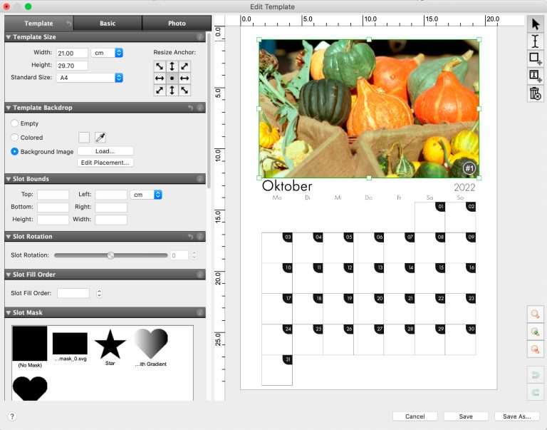The height and width of the screenshot is (430, 547).
Task: Set resize anchor to middle-right
Action: [x=184, y=78]
